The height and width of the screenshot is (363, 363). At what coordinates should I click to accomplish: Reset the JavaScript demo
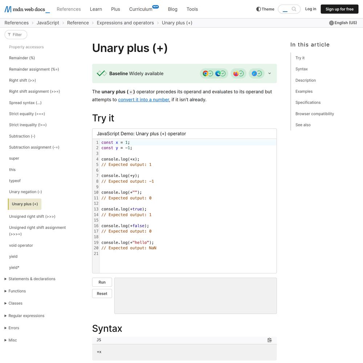(x=102, y=294)
